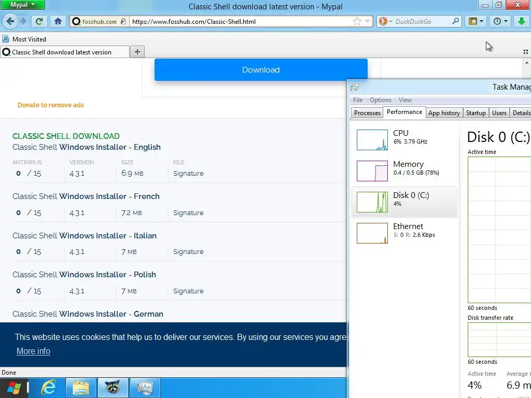Open Classic Shell Windows Installer - Italian
Viewport: 531px width, 398px height.
(85, 236)
